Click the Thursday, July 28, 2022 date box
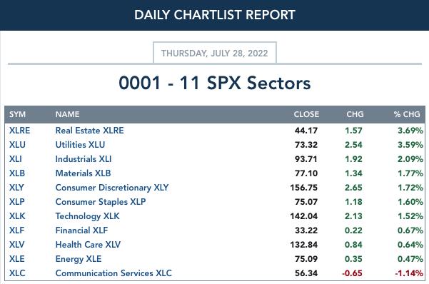 [215, 53]
